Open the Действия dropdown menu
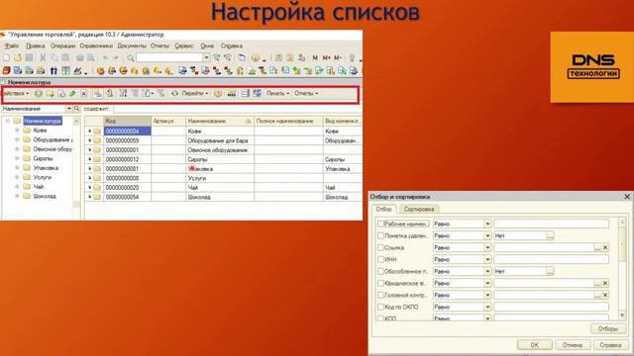 (16, 94)
